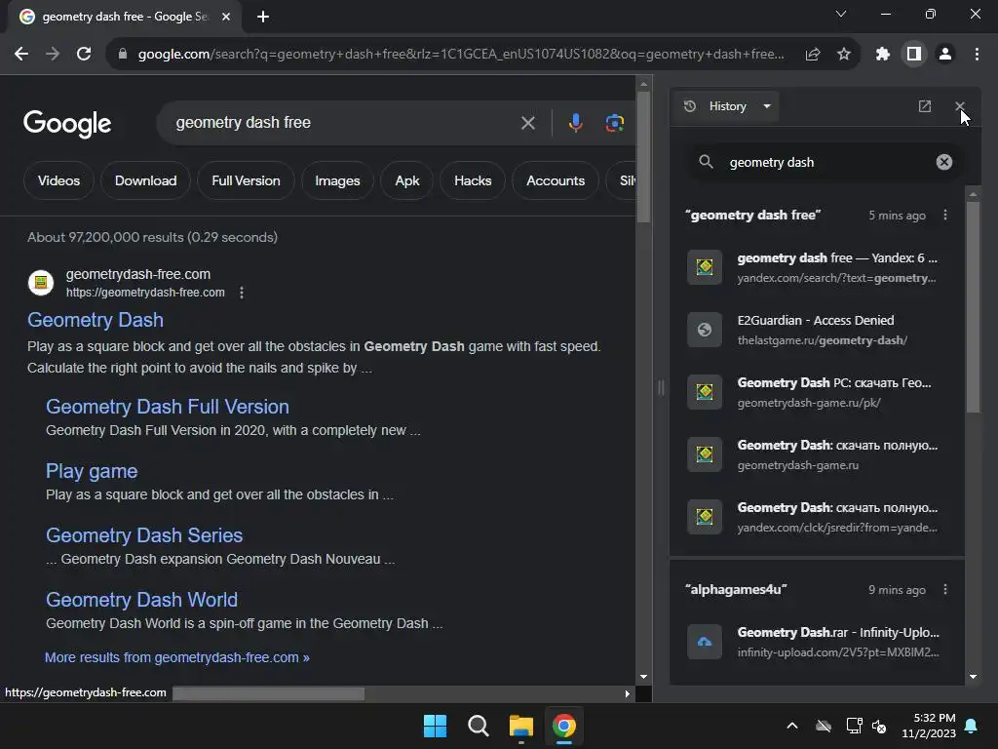Open the E2Guardian Access Denied entry
The width and height of the screenshot is (998, 749).
(x=818, y=330)
